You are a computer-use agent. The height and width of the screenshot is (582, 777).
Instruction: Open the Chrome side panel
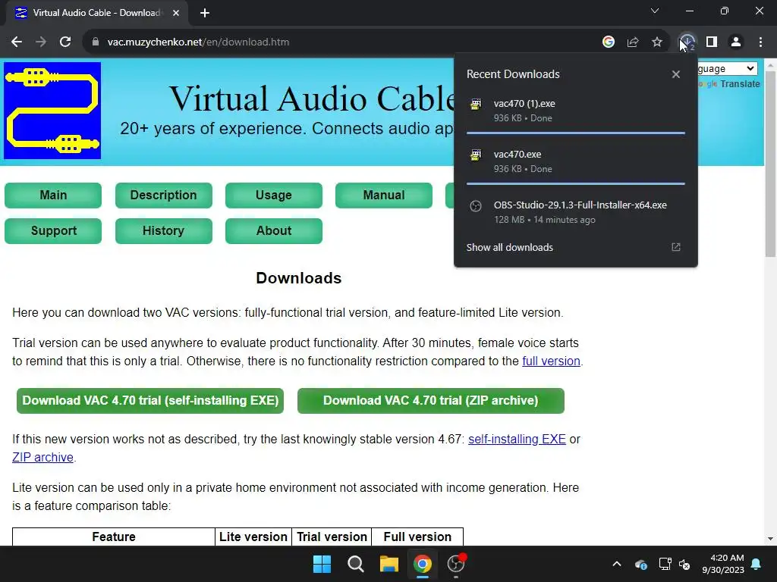pyautogui.click(x=712, y=42)
